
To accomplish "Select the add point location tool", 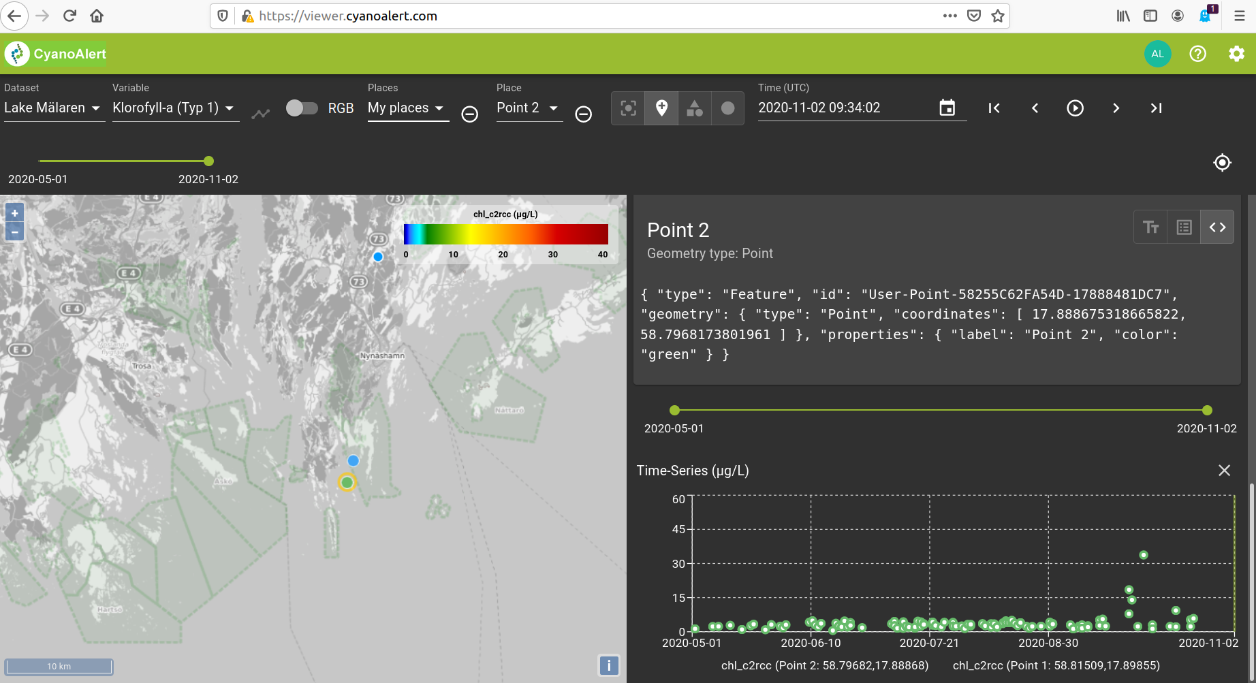I will [661, 108].
